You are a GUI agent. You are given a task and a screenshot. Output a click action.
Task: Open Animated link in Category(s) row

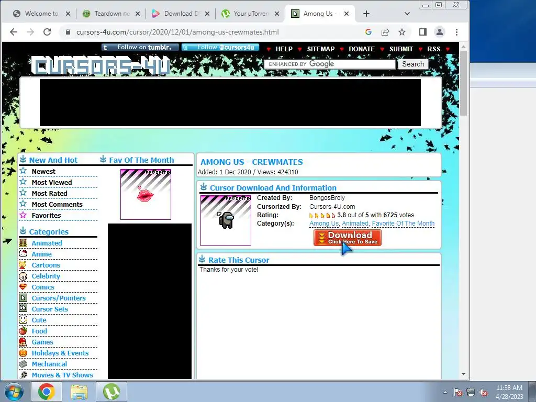(x=355, y=224)
